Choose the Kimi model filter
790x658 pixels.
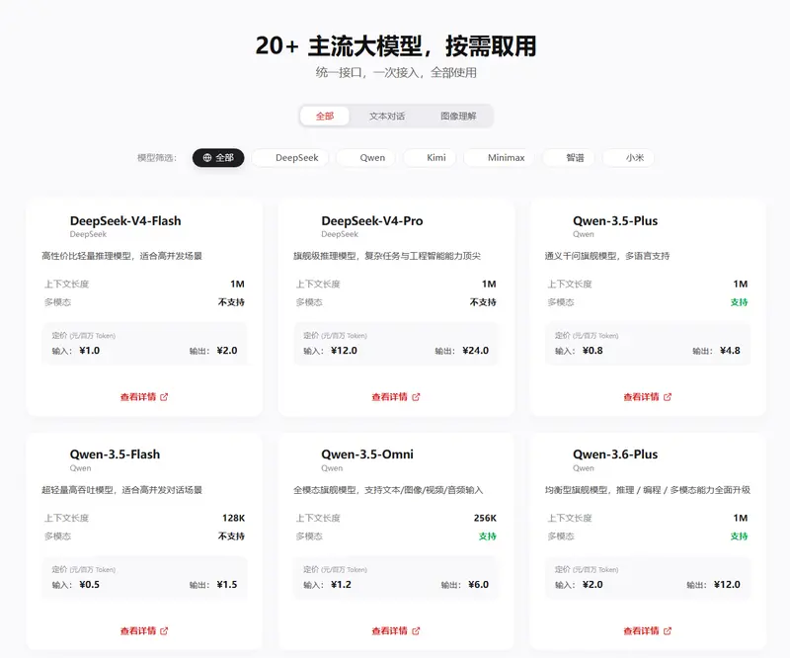[x=430, y=158]
